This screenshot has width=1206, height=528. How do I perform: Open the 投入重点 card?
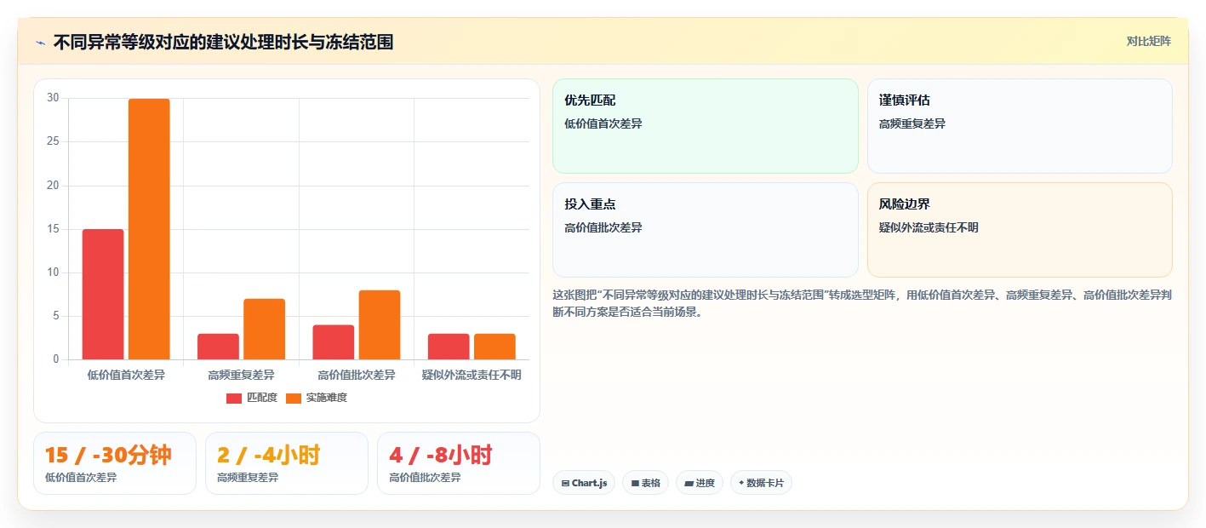click(706, 230)
